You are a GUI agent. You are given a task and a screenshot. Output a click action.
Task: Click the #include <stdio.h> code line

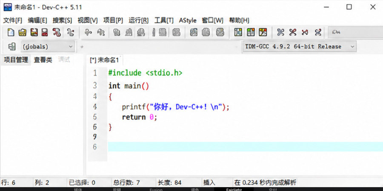(x=146, y=73)
